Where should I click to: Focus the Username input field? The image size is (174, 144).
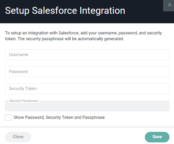[x=87, y=55]
